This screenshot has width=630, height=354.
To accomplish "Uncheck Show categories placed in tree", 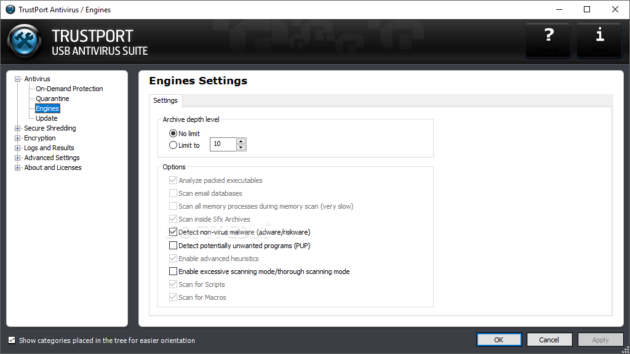I will point(12,340).
